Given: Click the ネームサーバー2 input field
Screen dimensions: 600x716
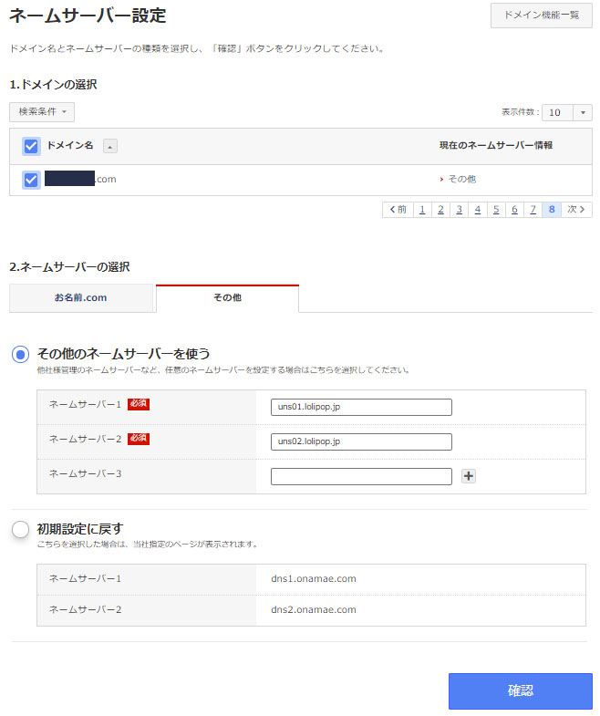Looking at the screenshot, I should 361,441.
